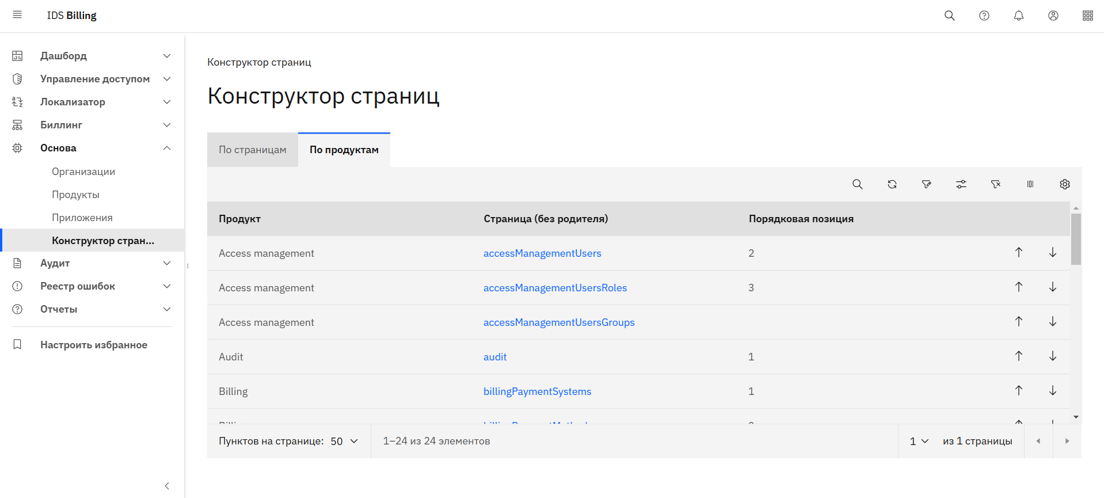Viewport: 1104px width, 498px height.
Task: Select Продукты in the sidebar
Action: pyautogui.click(x=75, y=195)
